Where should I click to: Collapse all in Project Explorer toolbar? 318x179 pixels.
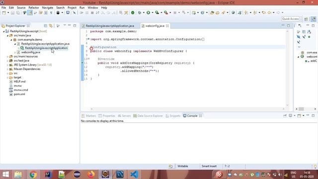click(45, 26)
